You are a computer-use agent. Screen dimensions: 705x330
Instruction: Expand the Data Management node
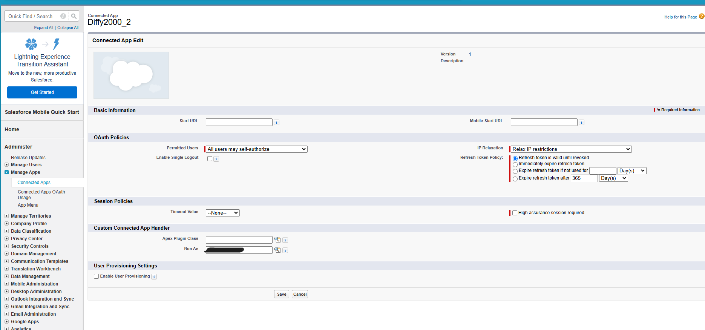(6, 276)
